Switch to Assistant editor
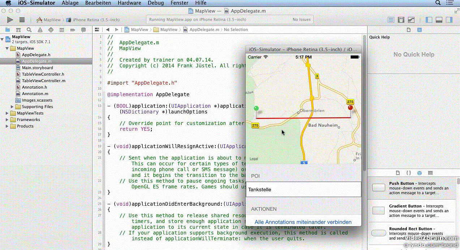The height and width of the screenshot is (250, 460). click(x=401, y=20)
